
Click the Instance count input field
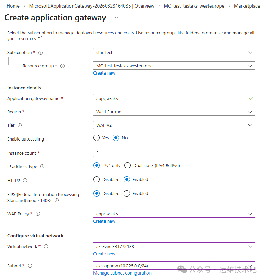174,153
